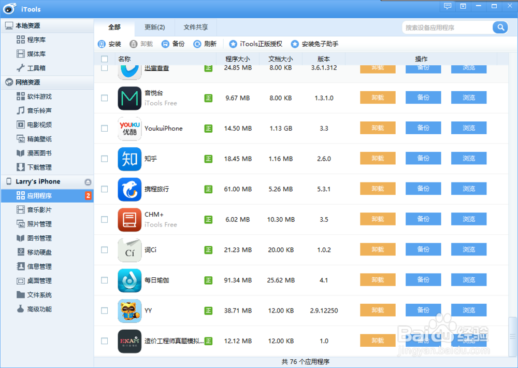Screen dimensions: 518x368
Task: Open 音乐铃声 music ringtones
Action: coord(34,110)
